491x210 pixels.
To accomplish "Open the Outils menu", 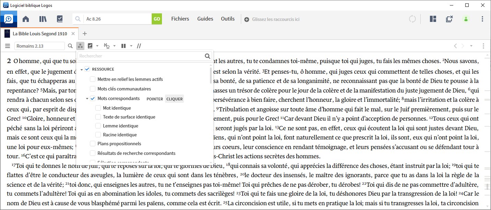I will (228, 19).
